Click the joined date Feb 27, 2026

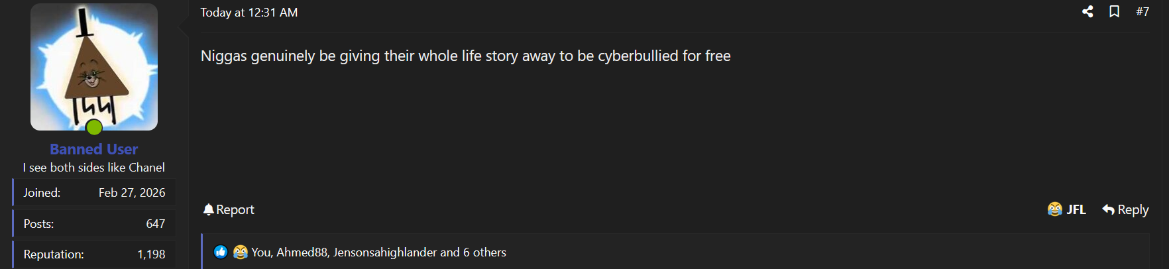click(132, 193)
